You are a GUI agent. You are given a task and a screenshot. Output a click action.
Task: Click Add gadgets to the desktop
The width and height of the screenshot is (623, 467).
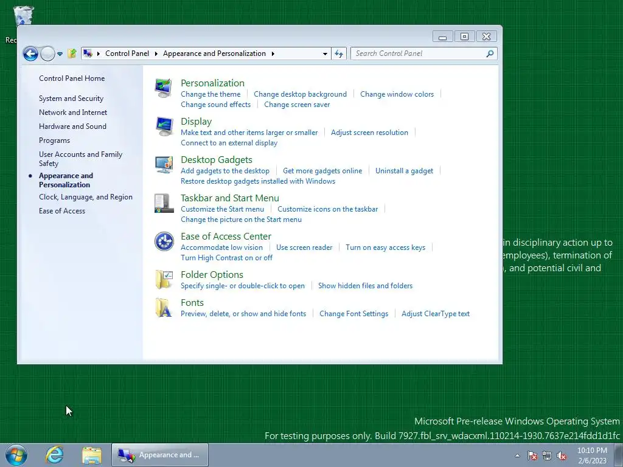[225, 171]
